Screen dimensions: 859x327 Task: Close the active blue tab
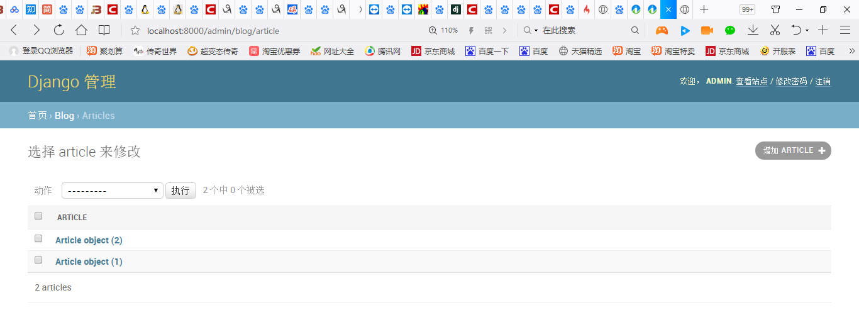(668, 9)
